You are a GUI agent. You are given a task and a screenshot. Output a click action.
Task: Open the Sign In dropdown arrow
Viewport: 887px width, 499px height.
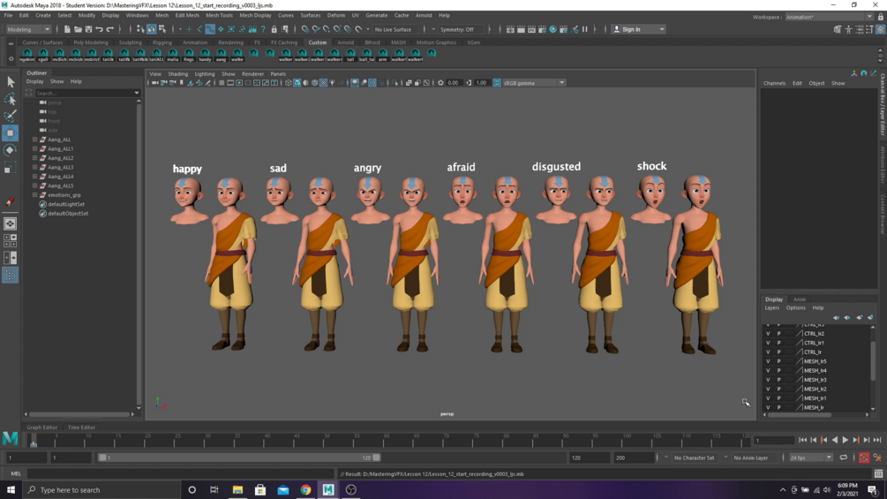tap(662, 29)
